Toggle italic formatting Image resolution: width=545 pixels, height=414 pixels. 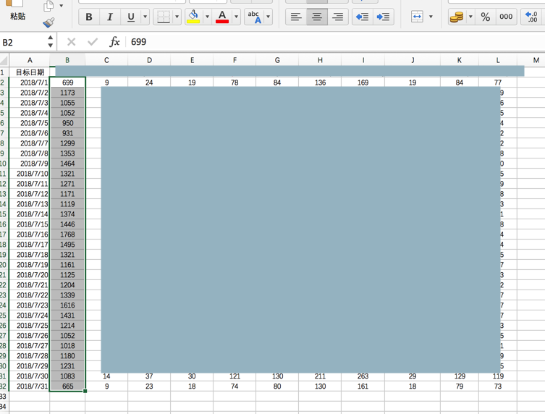tap(110, 17)
